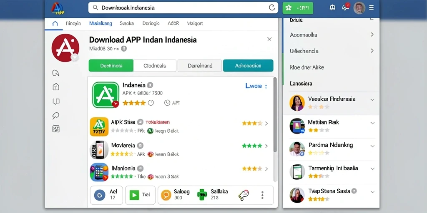427x213 pixels.
Task: Select the bottom grid icon in left sidebar
Action: click(x=55, y=129)
